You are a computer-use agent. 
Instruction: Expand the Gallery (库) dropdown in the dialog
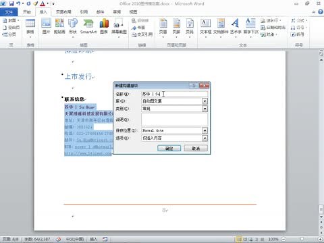[x=205, y=101]
